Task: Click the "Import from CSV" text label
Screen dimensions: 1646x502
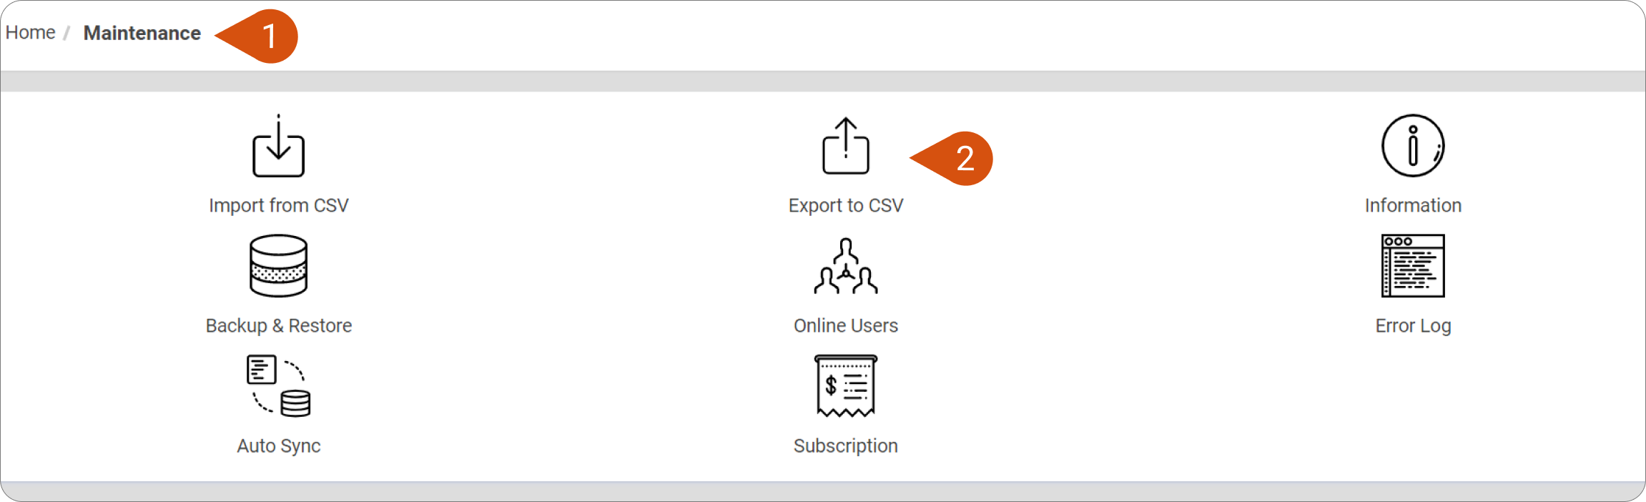Action: [278, 205]
